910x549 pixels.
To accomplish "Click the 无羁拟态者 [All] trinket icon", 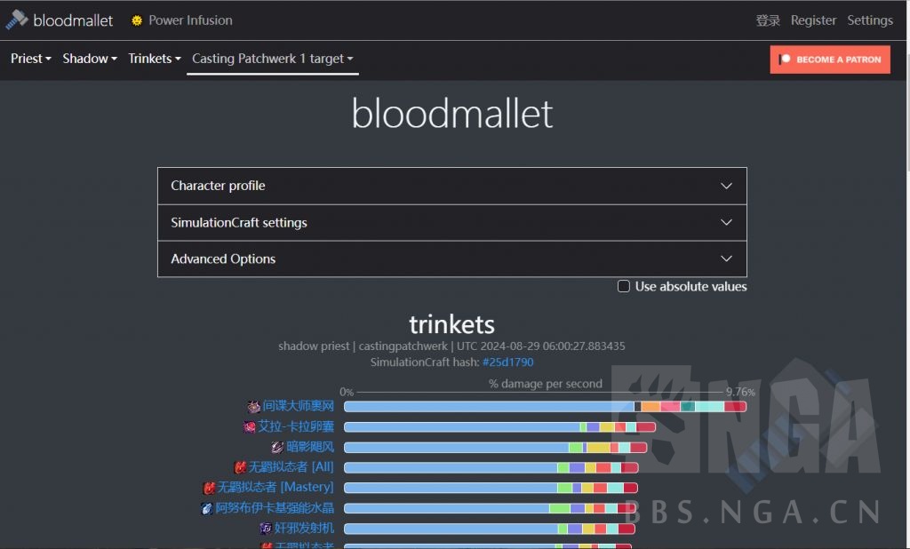I will coord(240,467).
